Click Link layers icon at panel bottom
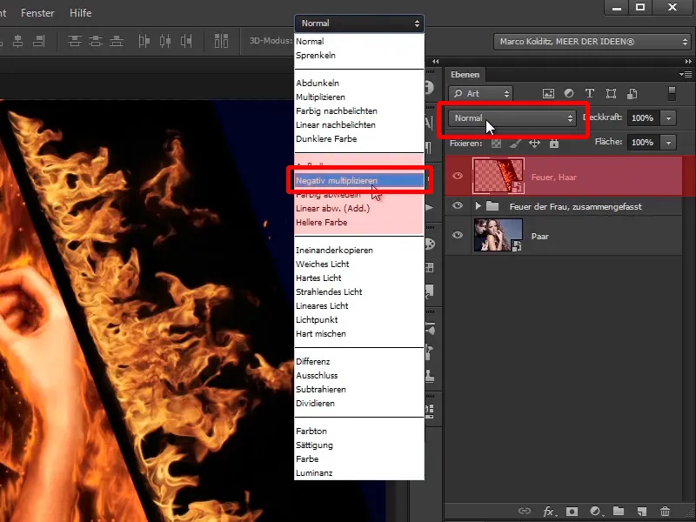696x522 pixels. click(x=525, y=512)
